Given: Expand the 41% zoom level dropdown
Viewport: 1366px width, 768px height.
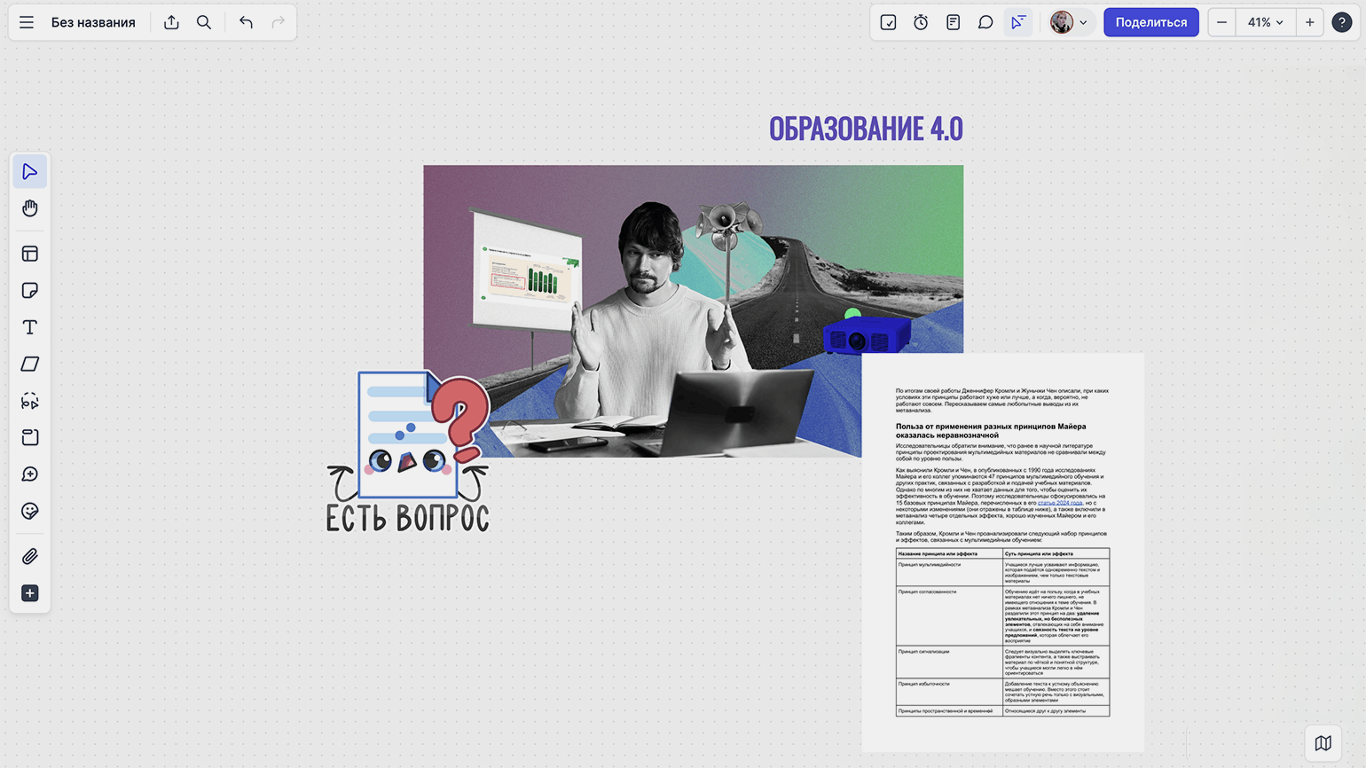Looking at the screenshot, I should tap(1265, 22).
